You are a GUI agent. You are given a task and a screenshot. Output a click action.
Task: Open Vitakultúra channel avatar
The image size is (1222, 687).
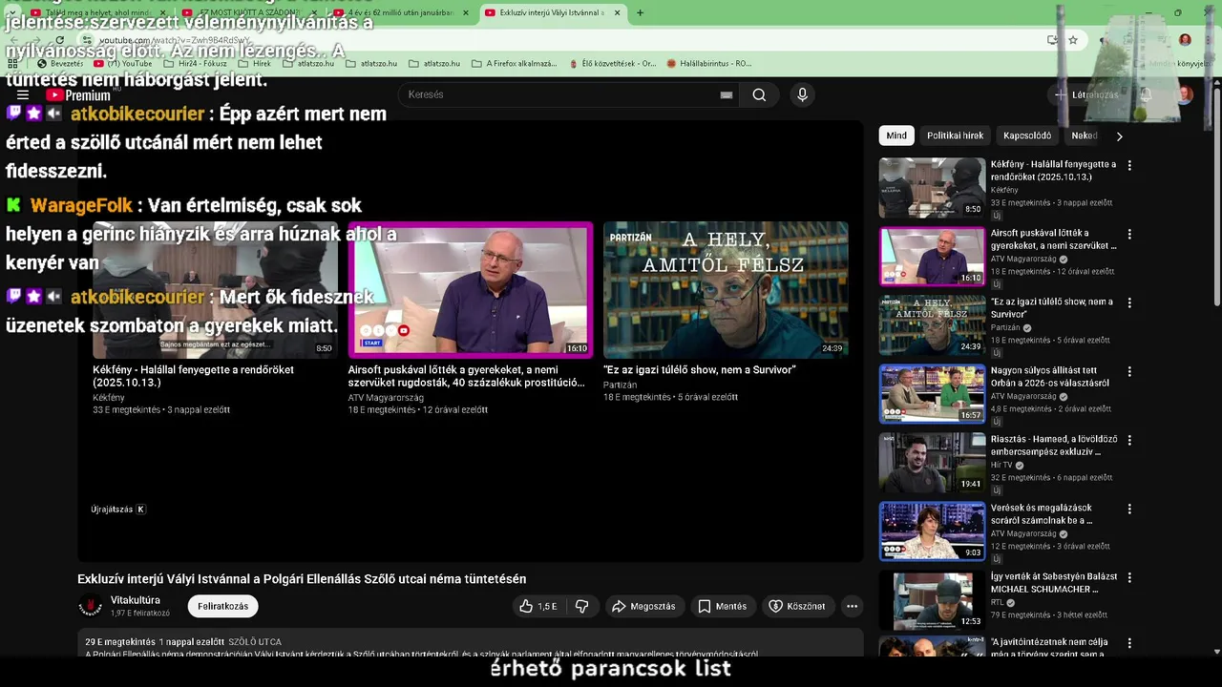pyautogui.click(x=91, y=606)
